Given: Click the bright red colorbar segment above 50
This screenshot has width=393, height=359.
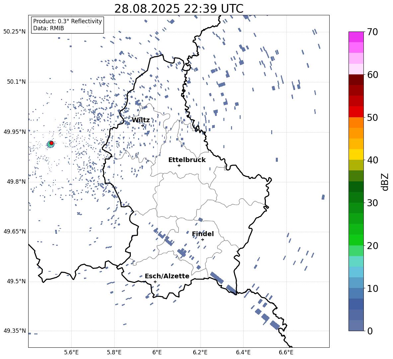Looking at the screenshot, I should [356, 112].
